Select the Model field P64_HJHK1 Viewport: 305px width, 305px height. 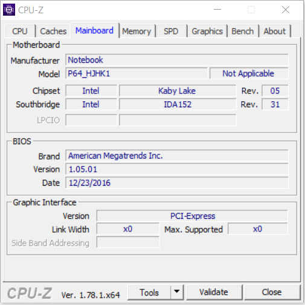tap(136, 74)
